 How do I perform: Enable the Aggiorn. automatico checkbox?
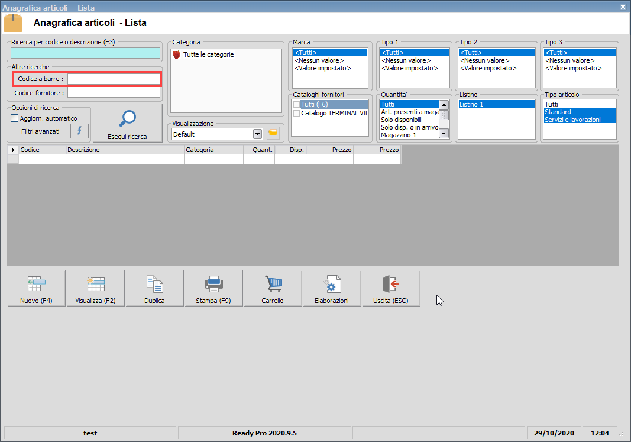[14, 118]
